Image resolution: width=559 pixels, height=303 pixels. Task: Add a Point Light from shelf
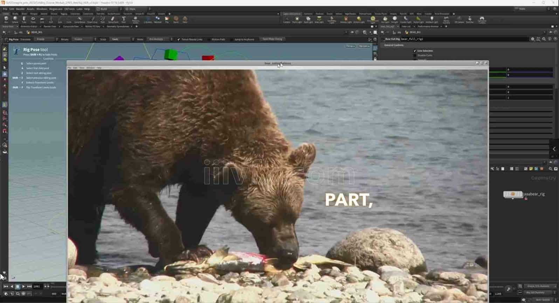tap(297, 20)
